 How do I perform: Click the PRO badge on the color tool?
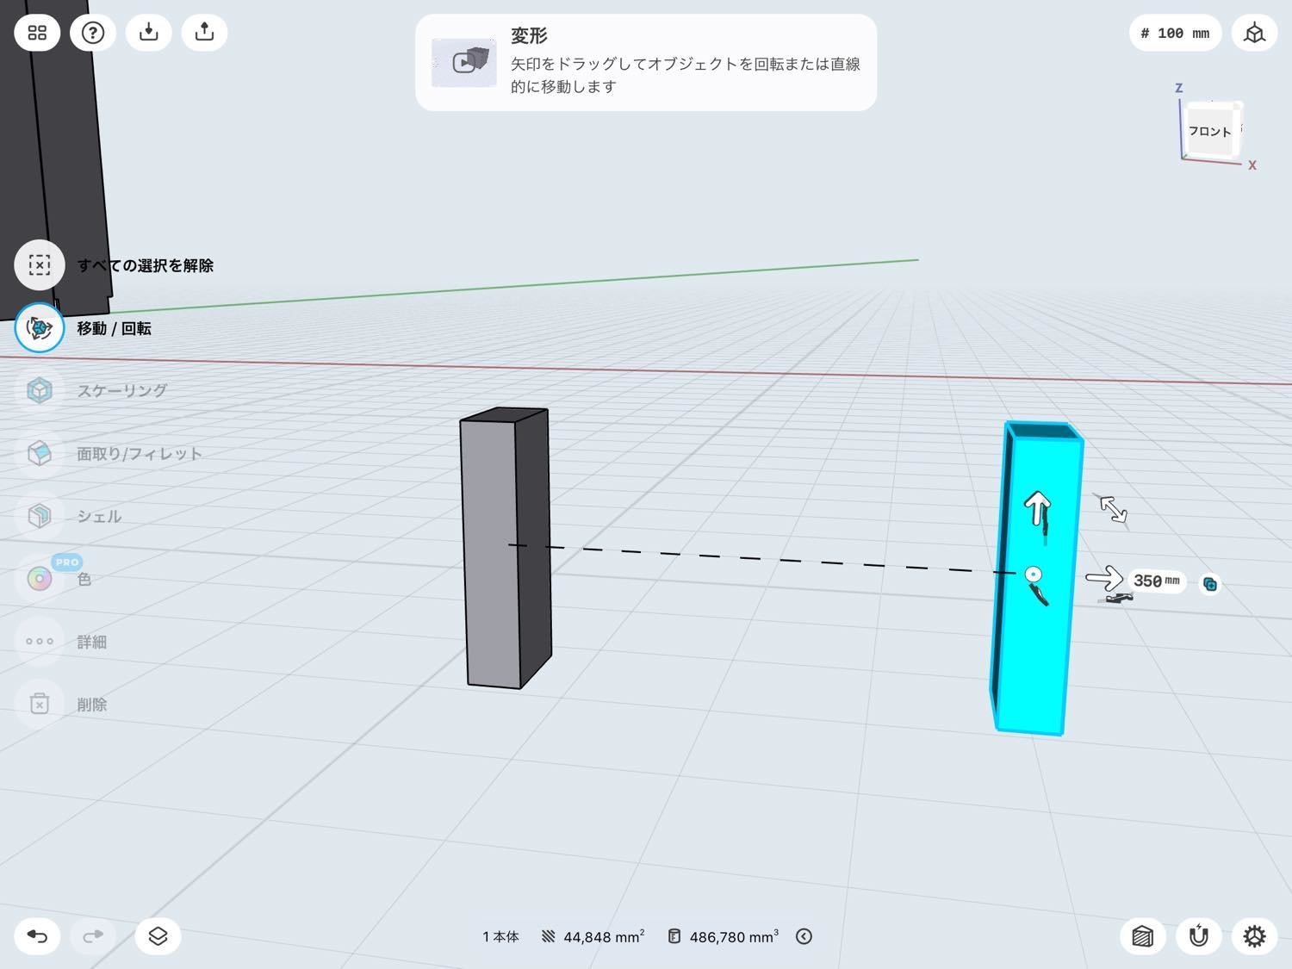67,562
